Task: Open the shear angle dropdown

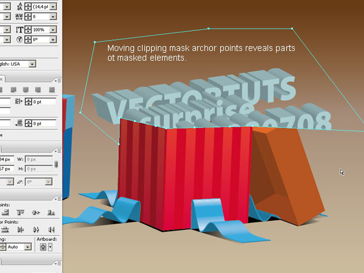Action: click(x=49, y=182)
